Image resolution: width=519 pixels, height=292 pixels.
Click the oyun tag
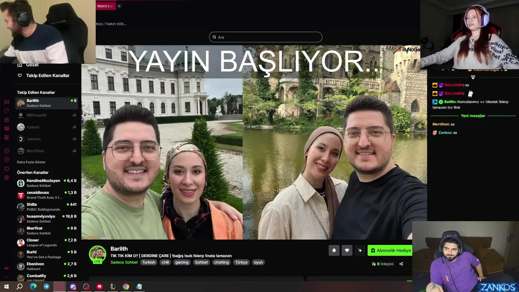(258, 262)
